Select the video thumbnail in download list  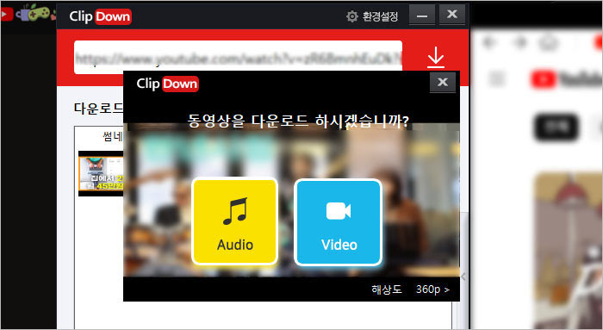pyautogui.click(x=101, y=173)
